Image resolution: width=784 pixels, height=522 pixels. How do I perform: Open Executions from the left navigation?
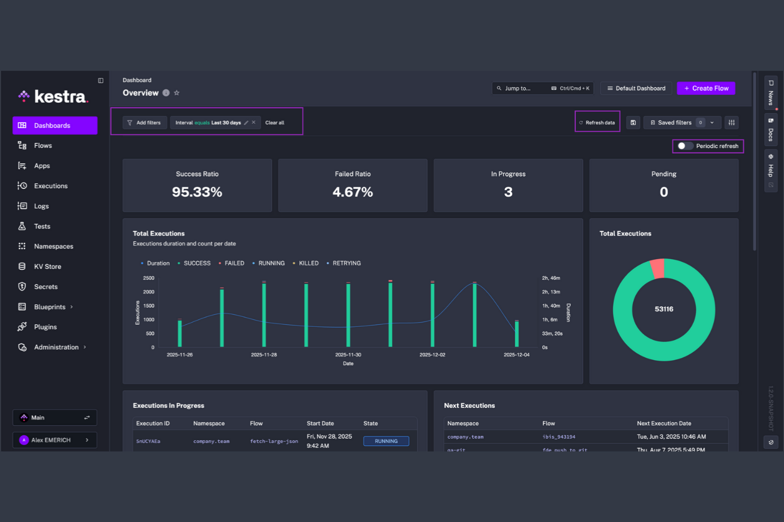pos(50,186)
